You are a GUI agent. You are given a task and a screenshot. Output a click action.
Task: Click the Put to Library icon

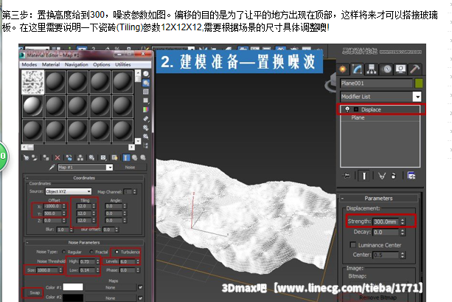(x=91, y=157)
